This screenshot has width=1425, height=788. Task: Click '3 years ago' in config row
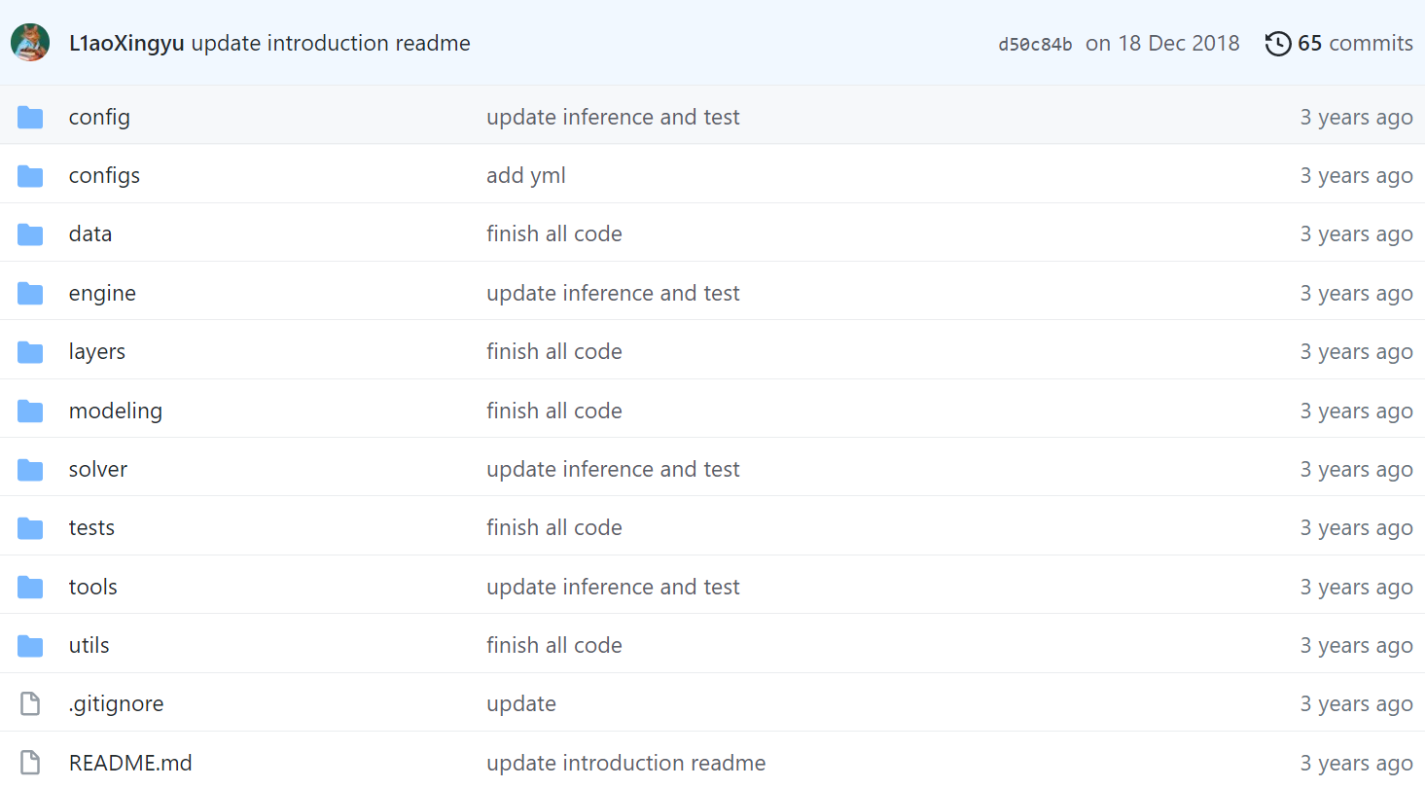click(1357, 117)
